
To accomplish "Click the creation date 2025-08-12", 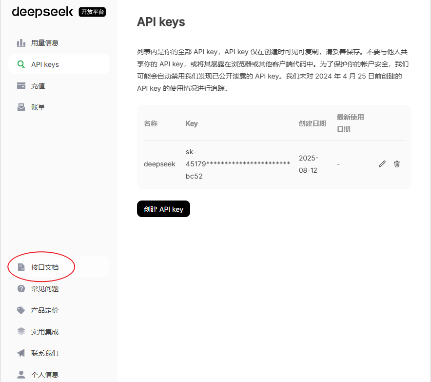I will [x=309, y=164].
